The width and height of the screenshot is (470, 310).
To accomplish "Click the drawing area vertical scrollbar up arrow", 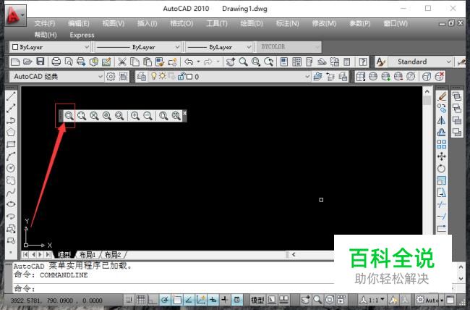I will pos(427,91).
